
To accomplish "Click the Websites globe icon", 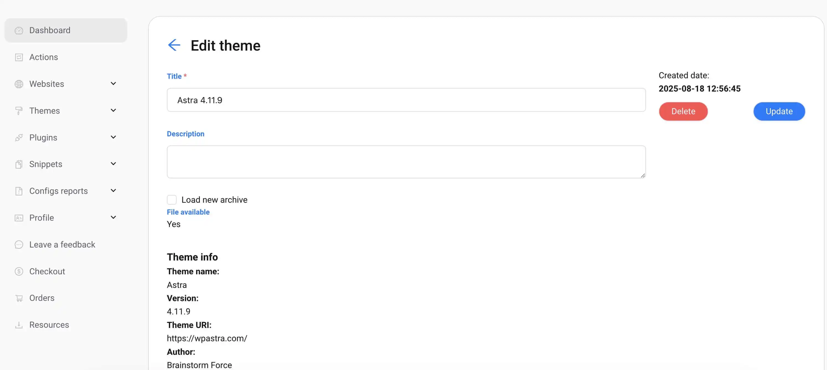I will click(19, 84).
